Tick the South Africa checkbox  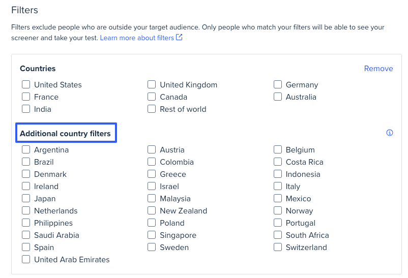pyautogui.click(x=278, y=235)
